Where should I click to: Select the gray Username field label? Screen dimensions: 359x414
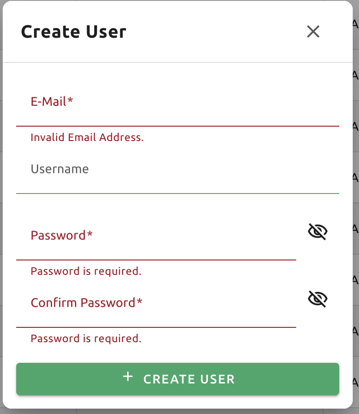click(x=60, y=169)
